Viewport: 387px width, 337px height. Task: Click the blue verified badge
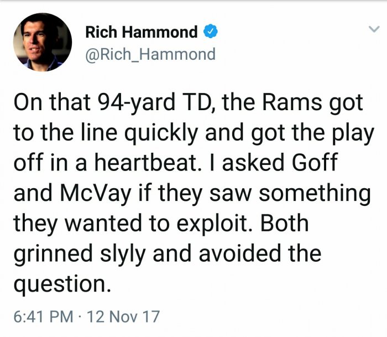pos(210,31)
